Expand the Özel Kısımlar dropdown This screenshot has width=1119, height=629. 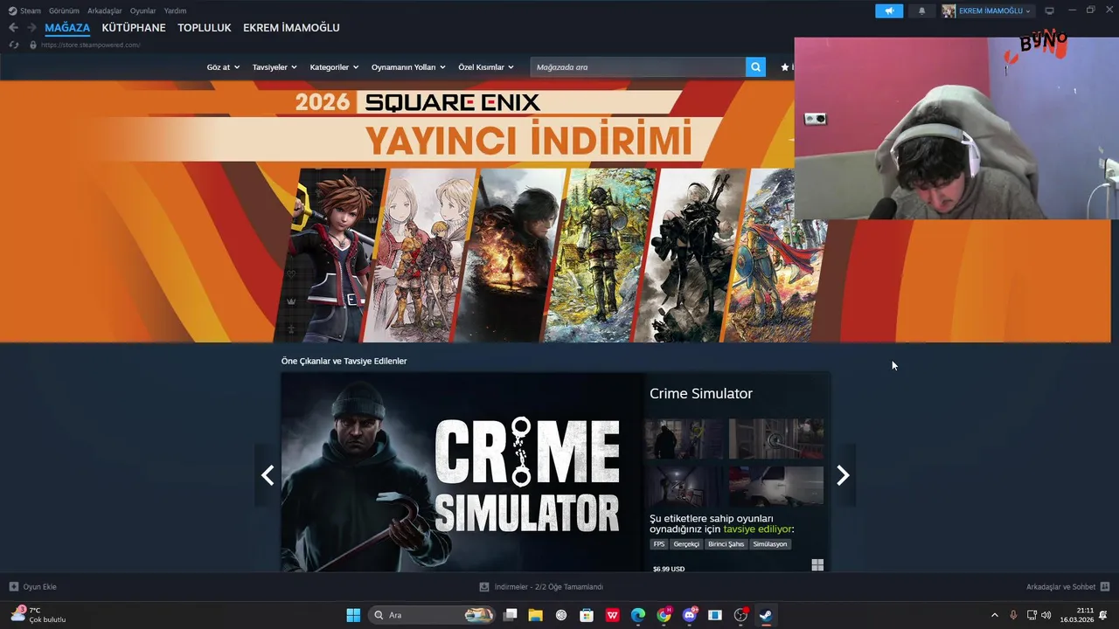point(486,67)
